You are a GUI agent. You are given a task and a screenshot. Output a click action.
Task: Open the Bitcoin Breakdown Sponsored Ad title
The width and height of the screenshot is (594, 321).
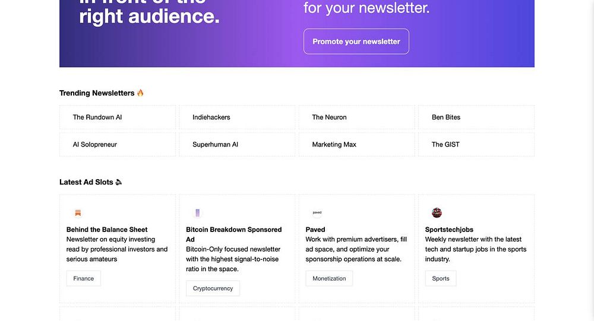(233, 230)
